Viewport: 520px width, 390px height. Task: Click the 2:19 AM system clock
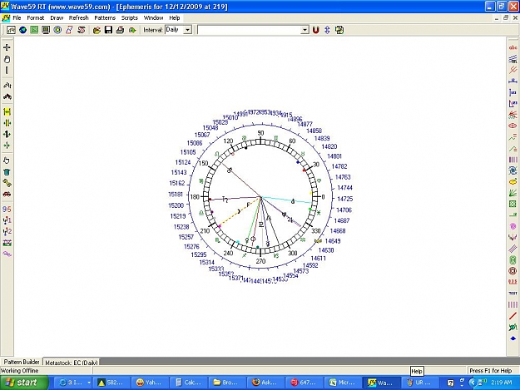coord(501,383)
